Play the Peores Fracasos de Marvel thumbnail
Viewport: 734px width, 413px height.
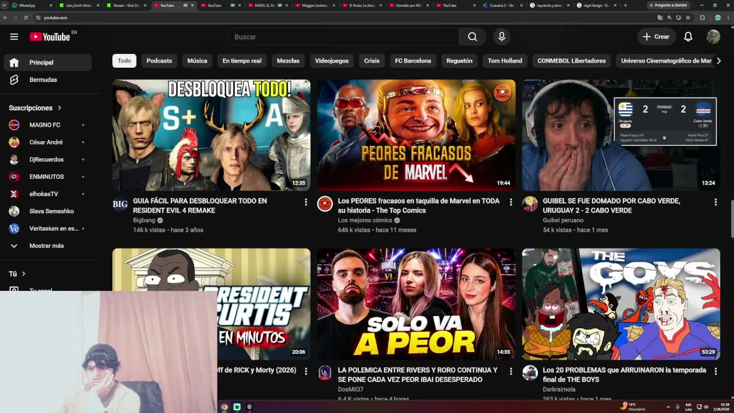(416, 135)
